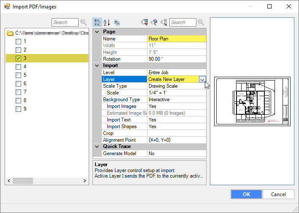Edit the Name value Floor Plan
Viewport: 299px width, 213px height.
coord(177,39)
